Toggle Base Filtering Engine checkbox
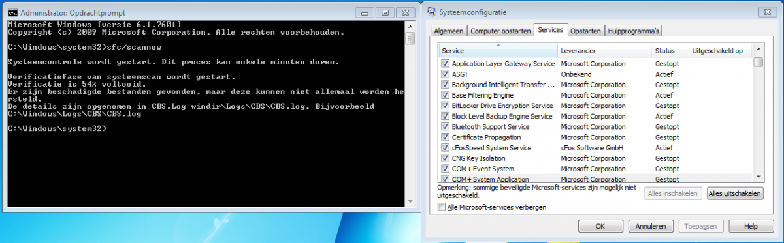Screen dimensions: 784x243 445,95
